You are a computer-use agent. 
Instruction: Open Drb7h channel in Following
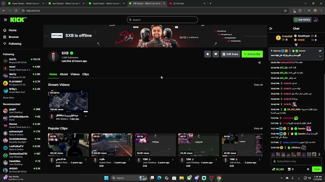click(x=22, y=61)
